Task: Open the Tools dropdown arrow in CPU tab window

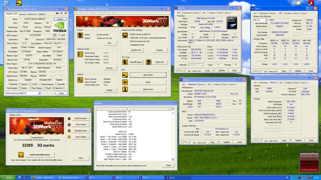Action: (213, 70)
